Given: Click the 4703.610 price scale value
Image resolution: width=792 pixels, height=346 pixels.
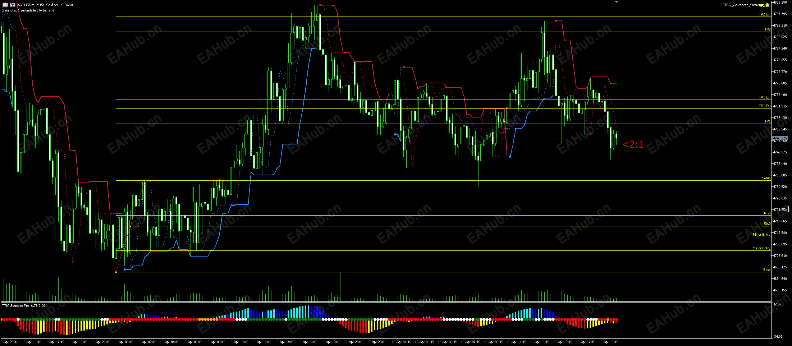Looking at the screenshot, I should click(780, 256).
